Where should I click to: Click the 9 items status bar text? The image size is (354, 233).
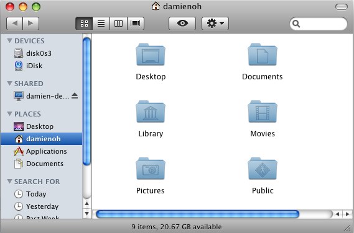[177, 227]
